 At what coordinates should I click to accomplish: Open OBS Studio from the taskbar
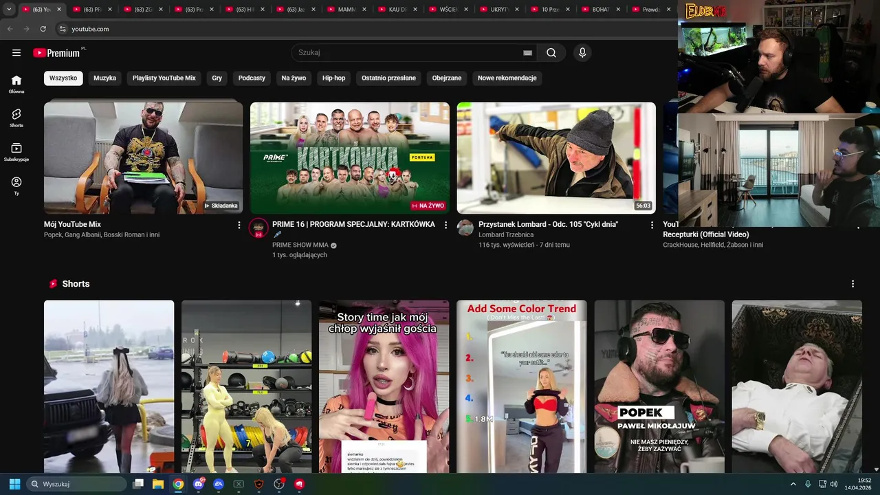click(x=279, y=484)
